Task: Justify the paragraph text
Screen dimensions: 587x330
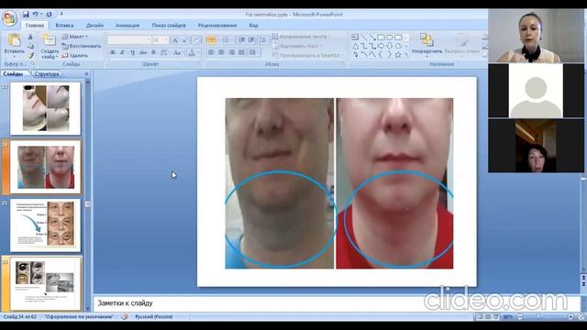Action: (242, 52)
